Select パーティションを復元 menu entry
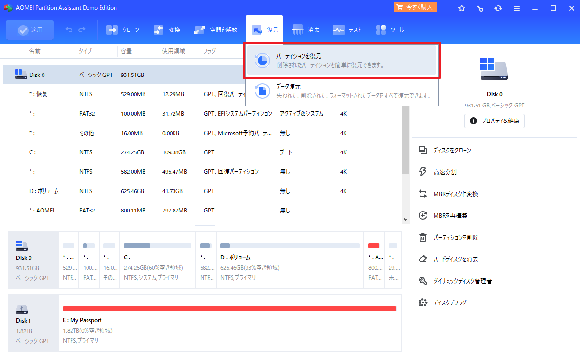Screen dimensions: 580x363 [342, 60]
